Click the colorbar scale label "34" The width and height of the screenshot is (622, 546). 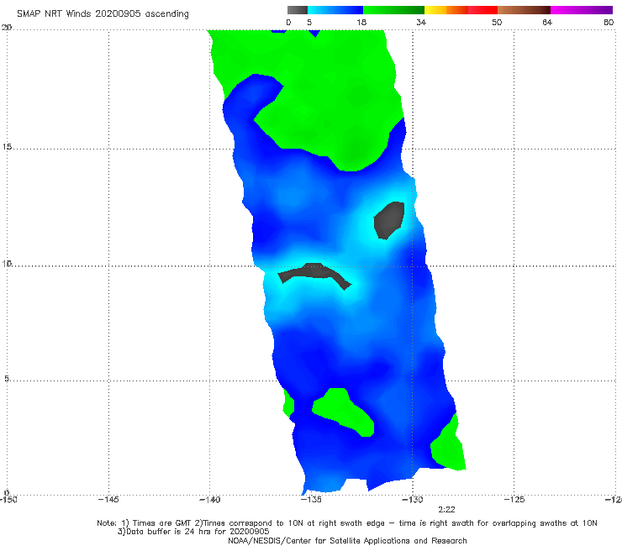pos(421,22)
